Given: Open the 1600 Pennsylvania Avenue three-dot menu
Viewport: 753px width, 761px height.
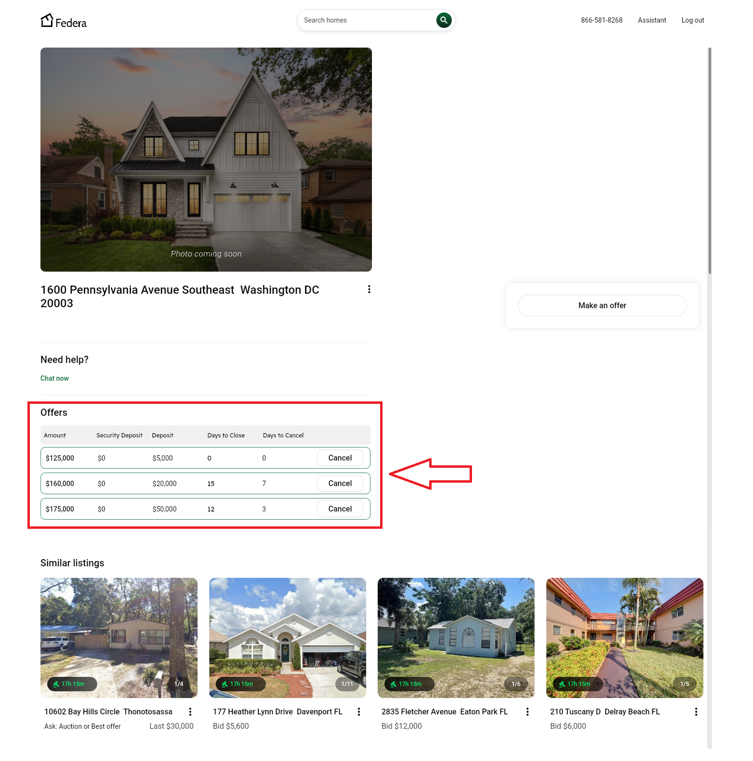Looking at the screenshot, I should [369, 289].
